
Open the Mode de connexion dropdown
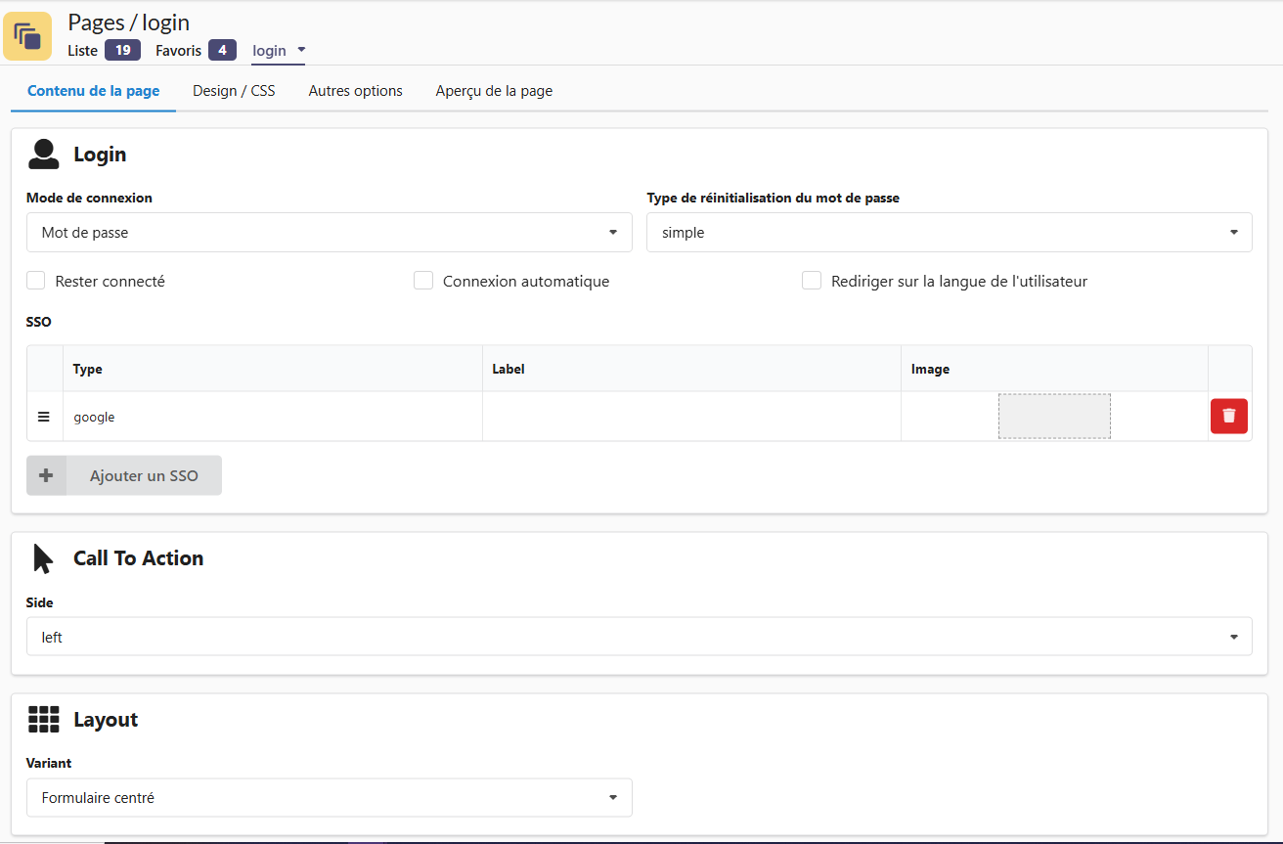point(329,233)
